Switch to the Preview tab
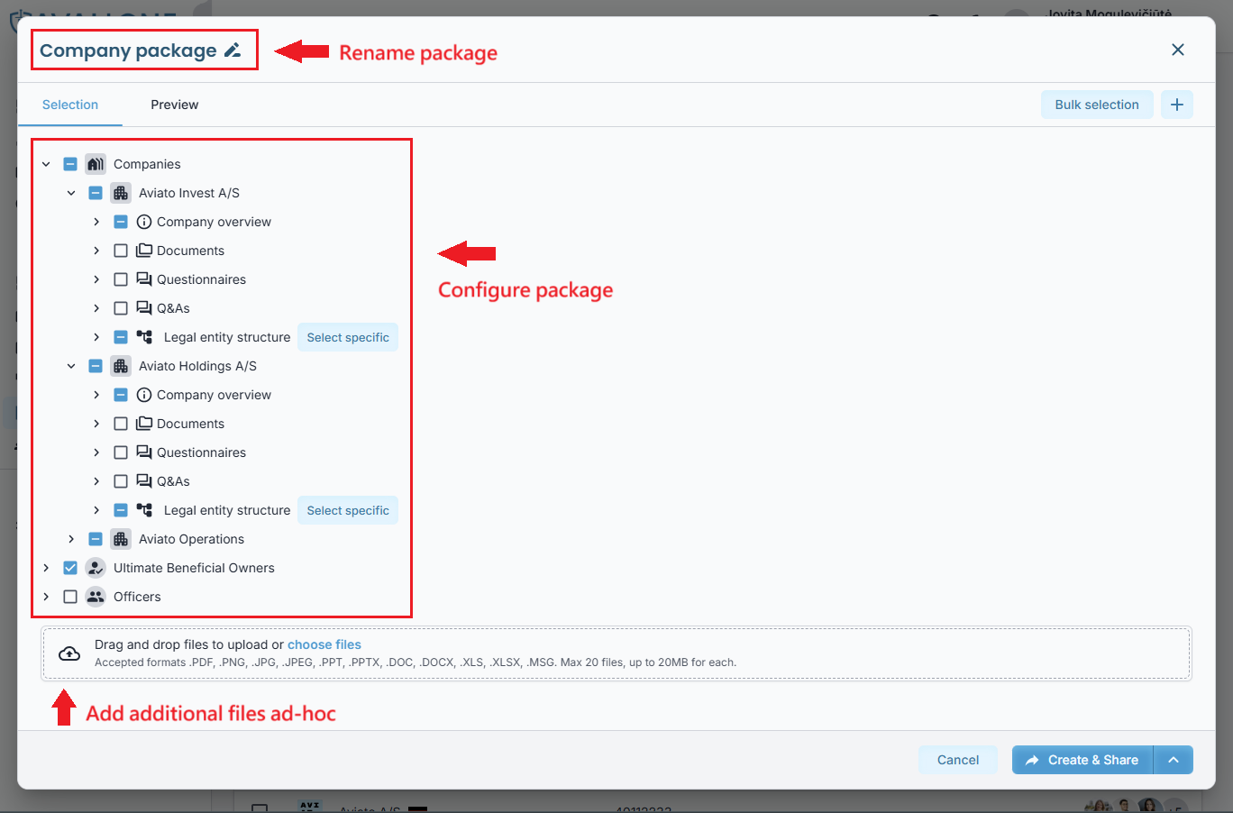 click(175, 105)
